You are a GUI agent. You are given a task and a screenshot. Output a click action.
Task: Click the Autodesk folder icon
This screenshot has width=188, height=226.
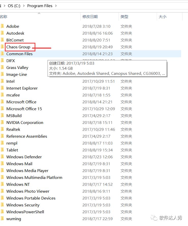2,33
